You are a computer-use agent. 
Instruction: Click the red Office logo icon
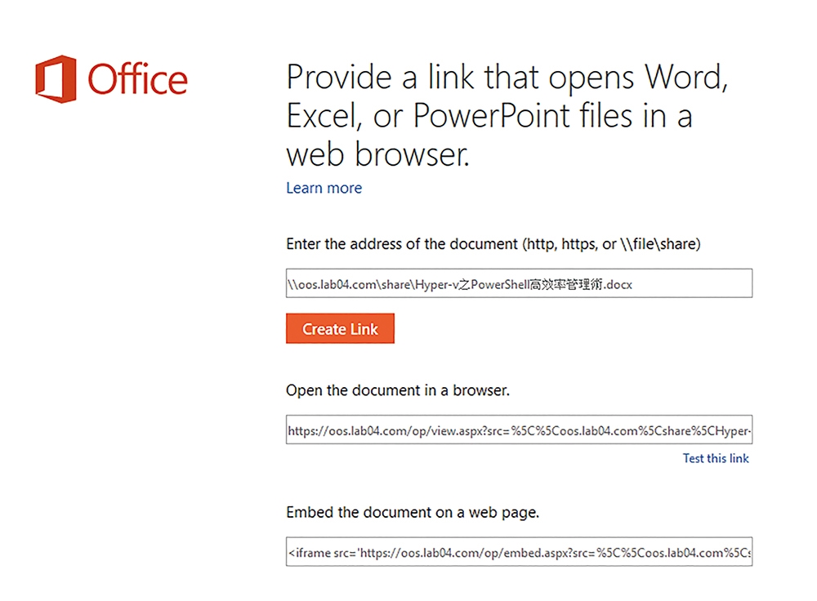click(56, 78)
